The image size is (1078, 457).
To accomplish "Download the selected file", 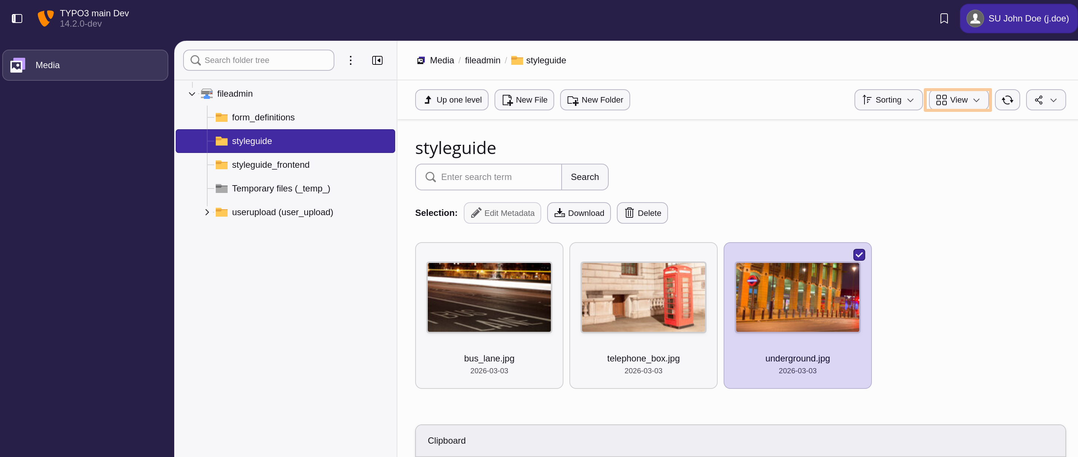I will coord(578,213).
